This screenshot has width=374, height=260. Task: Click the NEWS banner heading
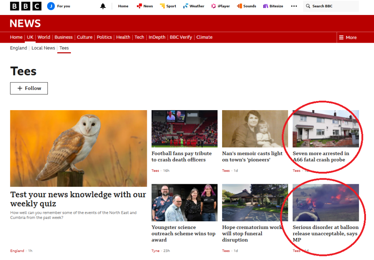(25, 23)
